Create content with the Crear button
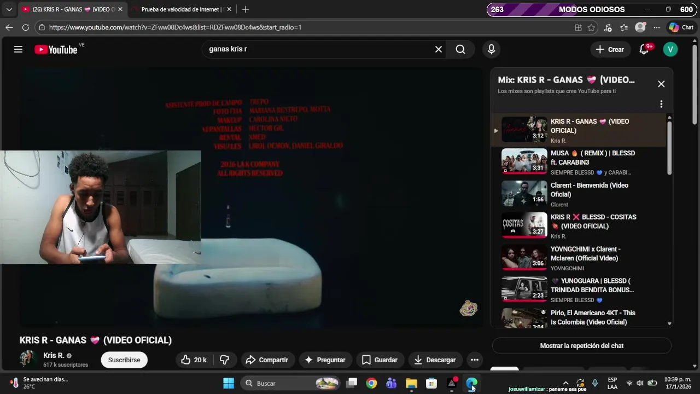This screenshot has width=700, height=394. (x=610, y=49)
